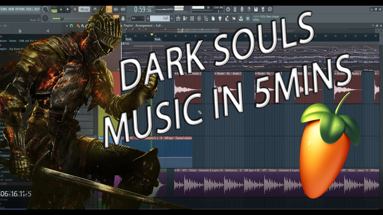The image size is (383, 215).
Task: Open the Channel rack view icon
Action: click(x=192, y=19)
